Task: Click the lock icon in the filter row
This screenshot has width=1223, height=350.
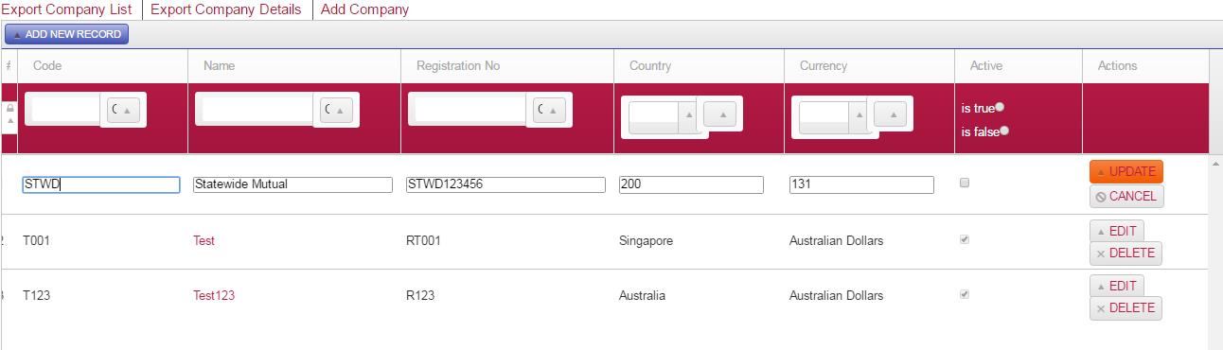Action: (x=10, y=109)
